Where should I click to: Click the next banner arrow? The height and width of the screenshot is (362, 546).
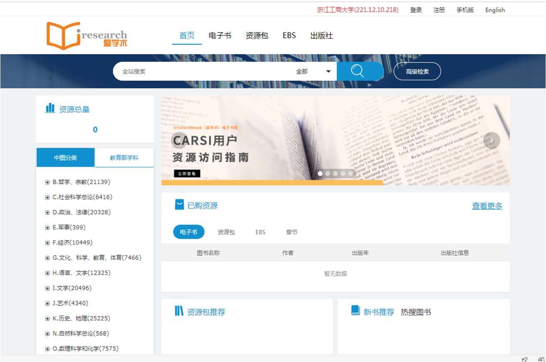click(491, 140)
